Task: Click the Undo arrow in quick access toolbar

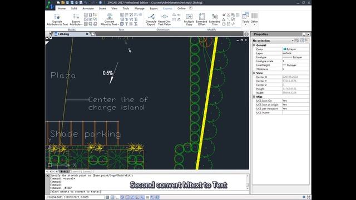Action: click(86, 2)
